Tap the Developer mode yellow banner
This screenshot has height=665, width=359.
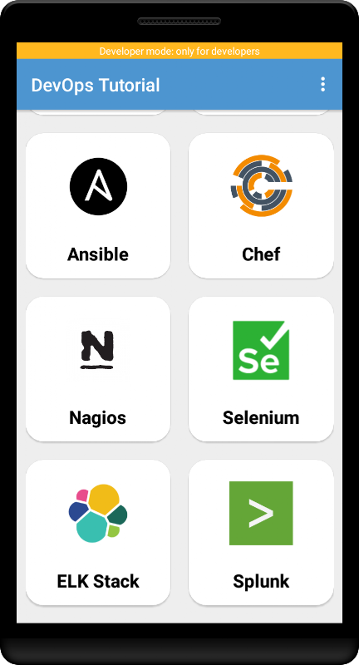tap(179, 51)
